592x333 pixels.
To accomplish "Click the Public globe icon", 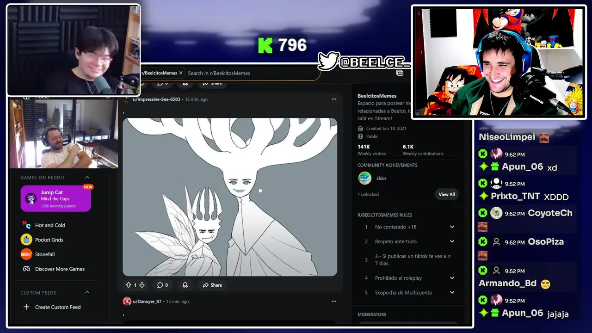I will pos(361,136).
